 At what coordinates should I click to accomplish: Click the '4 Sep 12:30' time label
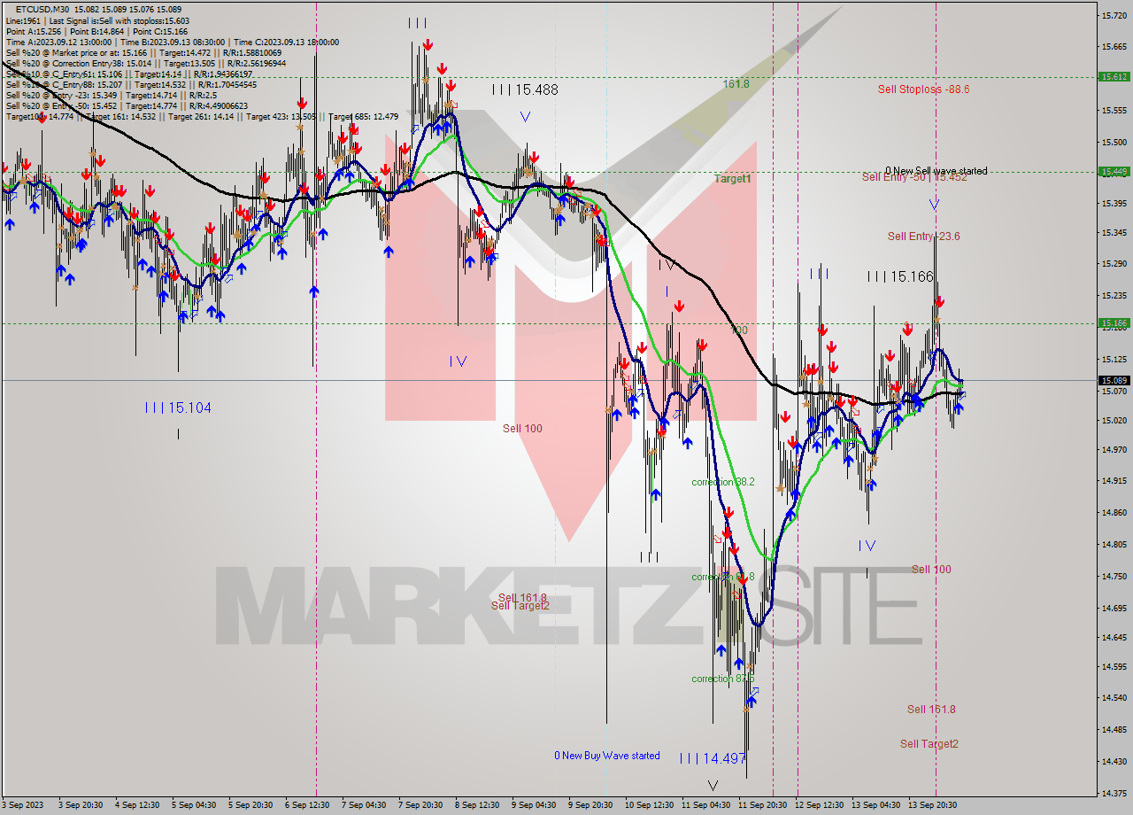point(139,805)
